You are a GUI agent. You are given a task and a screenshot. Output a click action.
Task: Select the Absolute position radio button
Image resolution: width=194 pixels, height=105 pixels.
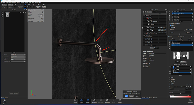point(170,28)
